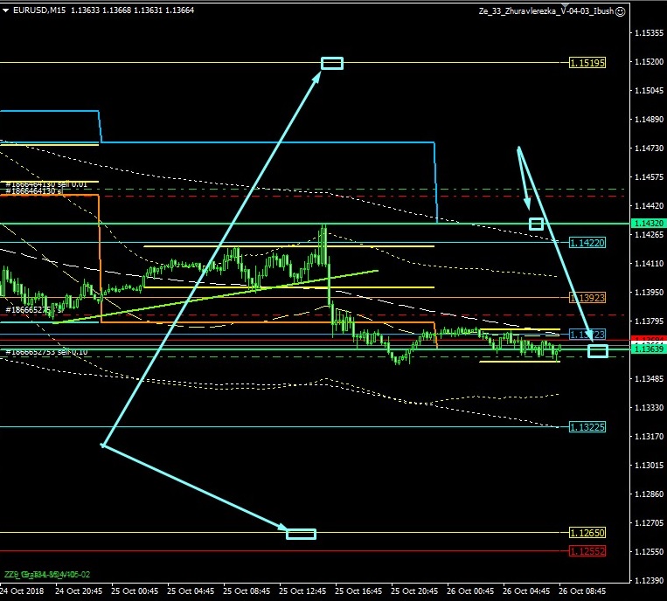Select the cyan rectangle beside the 1.13639 price
The image size is (667, 601).
[598, 351]
